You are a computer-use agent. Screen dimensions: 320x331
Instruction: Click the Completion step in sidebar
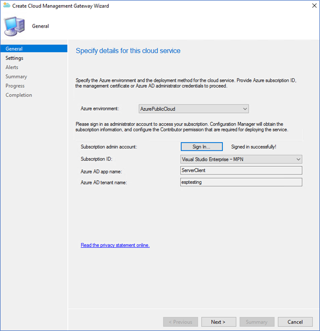[19, 95]
